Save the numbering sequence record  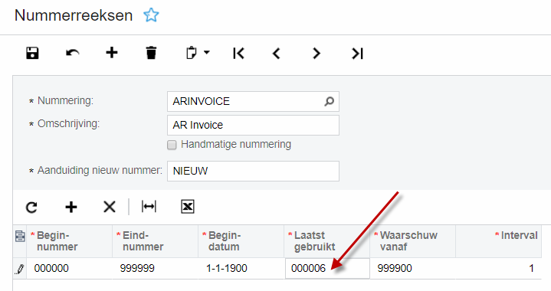[32, 54]
